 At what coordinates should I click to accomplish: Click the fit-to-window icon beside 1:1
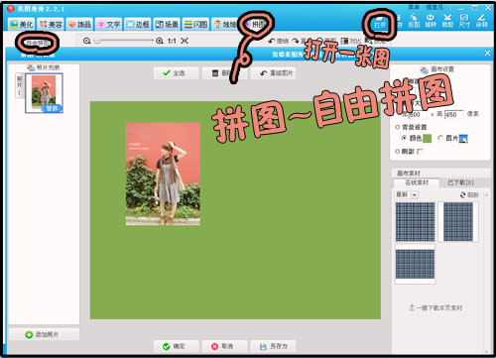(185, 41)
